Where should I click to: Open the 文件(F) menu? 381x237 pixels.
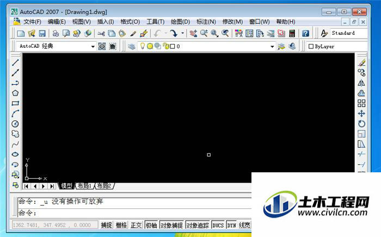(x=32, y=22)
